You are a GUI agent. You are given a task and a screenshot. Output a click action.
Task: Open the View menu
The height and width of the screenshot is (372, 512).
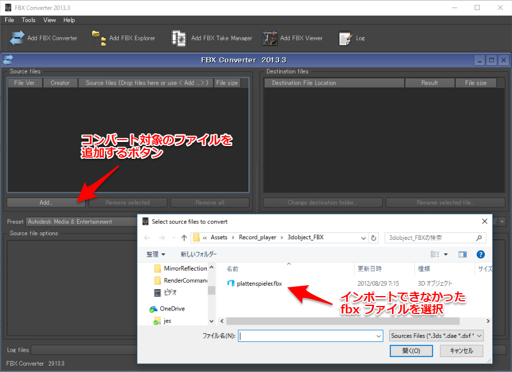coord(50,20)
